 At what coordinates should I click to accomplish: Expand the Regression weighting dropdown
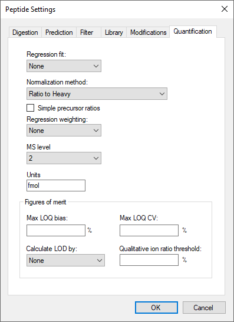coord(64,130)
